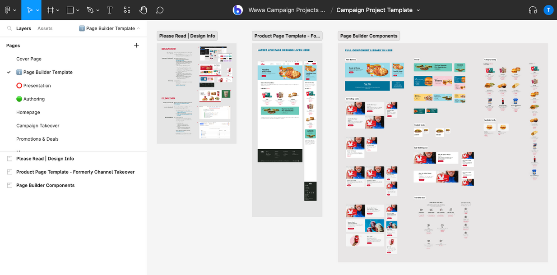This screenshot has height=275, width=557.
Task: Expand Pen tool options chevron
Action: pyautogui.click(x=97, y=10)
